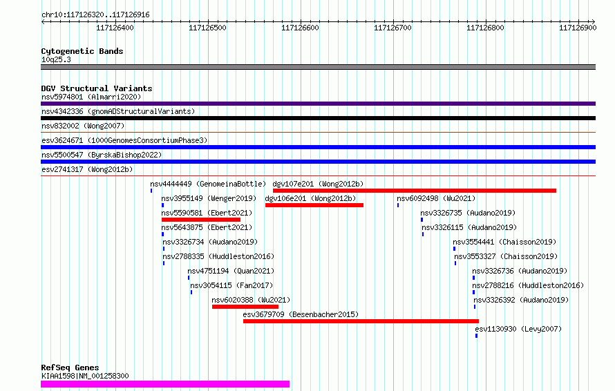Image resolution: width=615 pixels, height=391 pixels.
Task: Click the nsv5974801 (Almarri2020) variant label
Action: 91,97
